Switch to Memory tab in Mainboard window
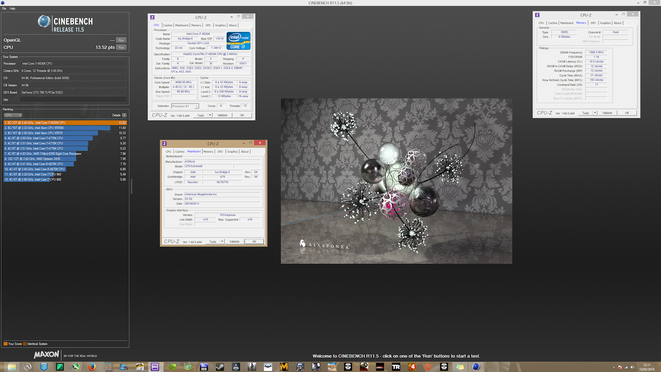 (208, 152)
